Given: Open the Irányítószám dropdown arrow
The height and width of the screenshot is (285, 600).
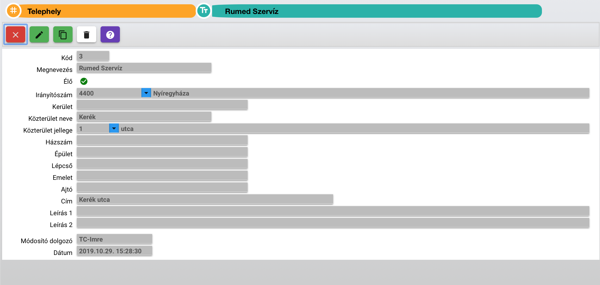Looking at the screenshot, I should point(146,93).
